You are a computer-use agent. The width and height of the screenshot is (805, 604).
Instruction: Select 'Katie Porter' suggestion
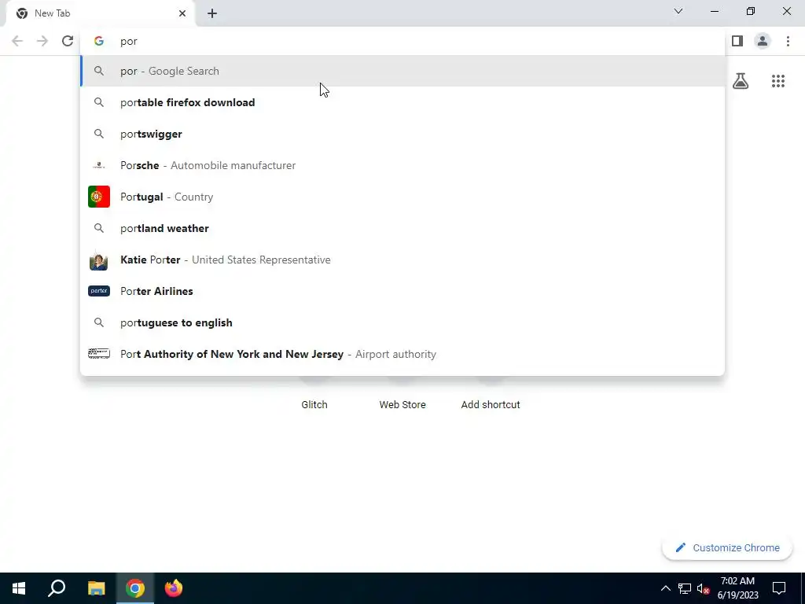[402, 260]
